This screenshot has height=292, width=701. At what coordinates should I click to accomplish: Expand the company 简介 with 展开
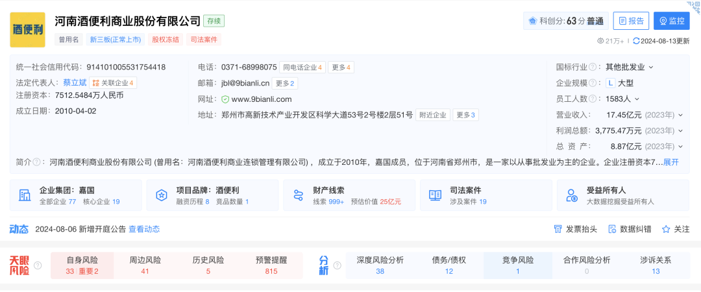pos(670,162)
